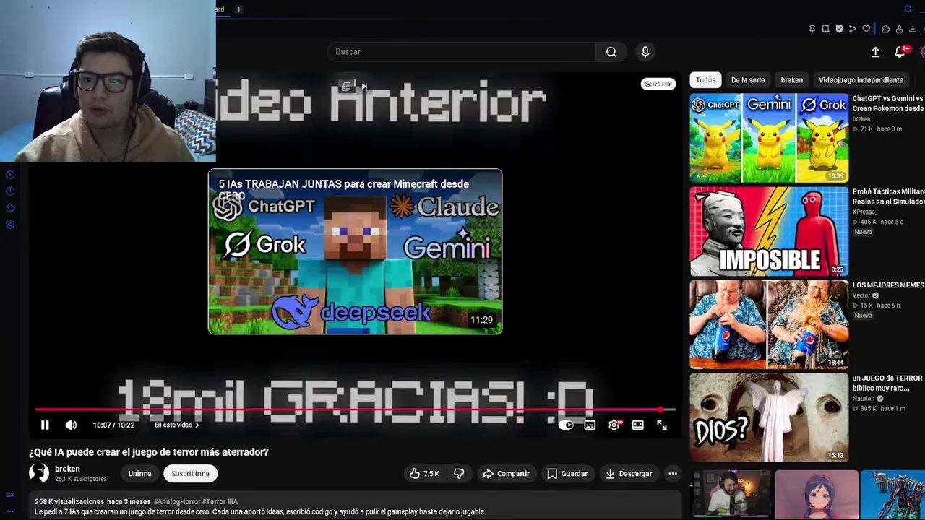Image resolution: width=925 pixels, height=520 pixels.
Task: Click the '258 K visualizaciones' text
Action: coord(69,501)
